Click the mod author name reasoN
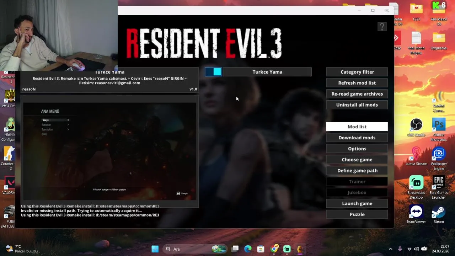The height and width of the screenshot is (256, 455). 29,89
